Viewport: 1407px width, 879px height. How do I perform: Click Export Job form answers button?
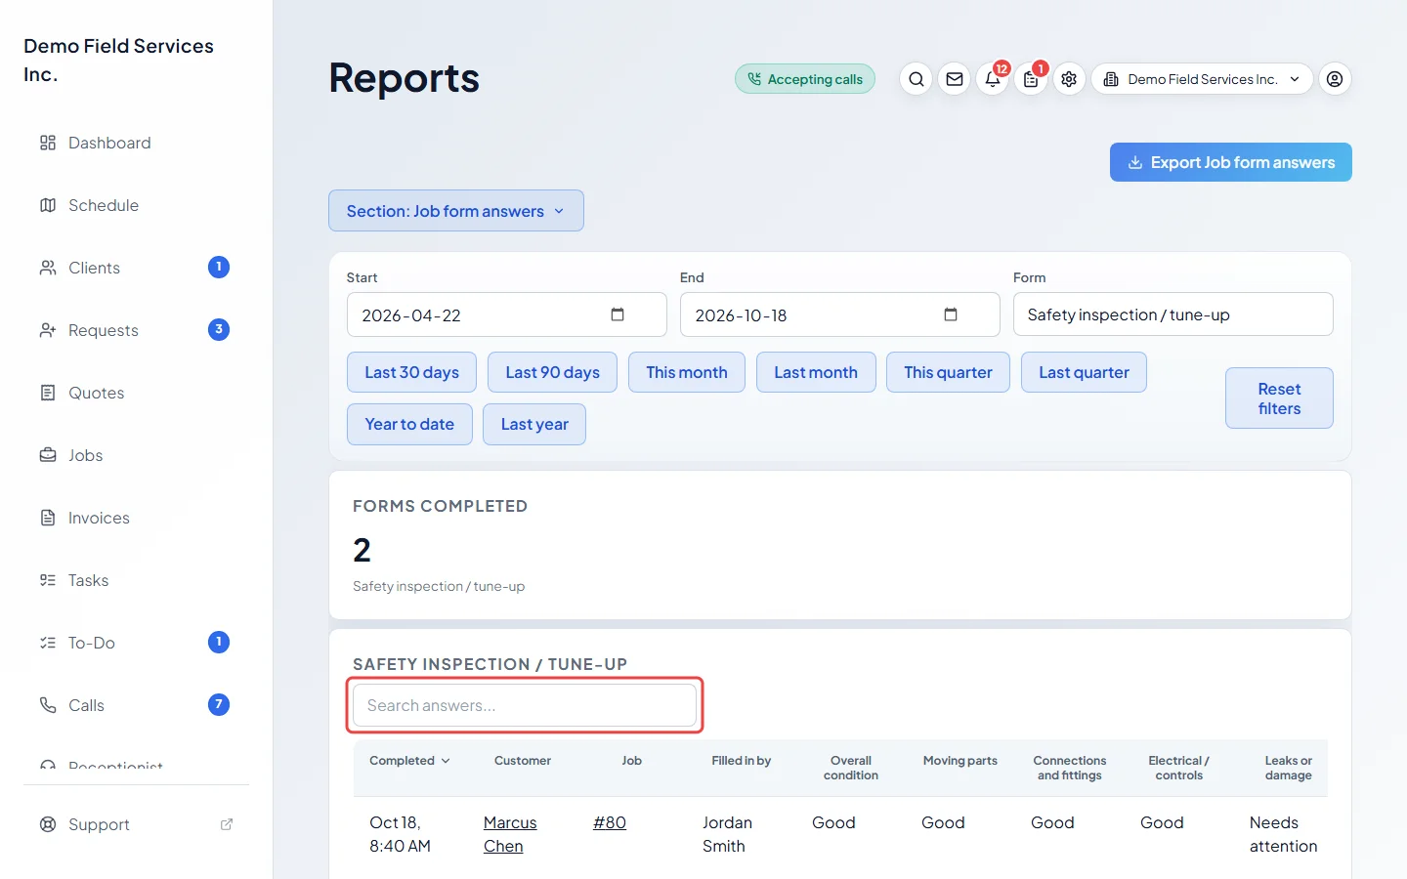pyautogui.click(x=1231, y=162)
